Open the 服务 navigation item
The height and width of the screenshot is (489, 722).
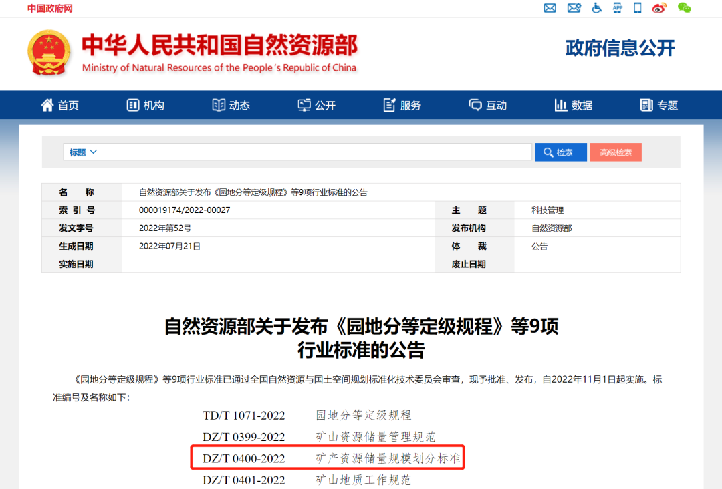pyautogui.click(x=402, y=106)
